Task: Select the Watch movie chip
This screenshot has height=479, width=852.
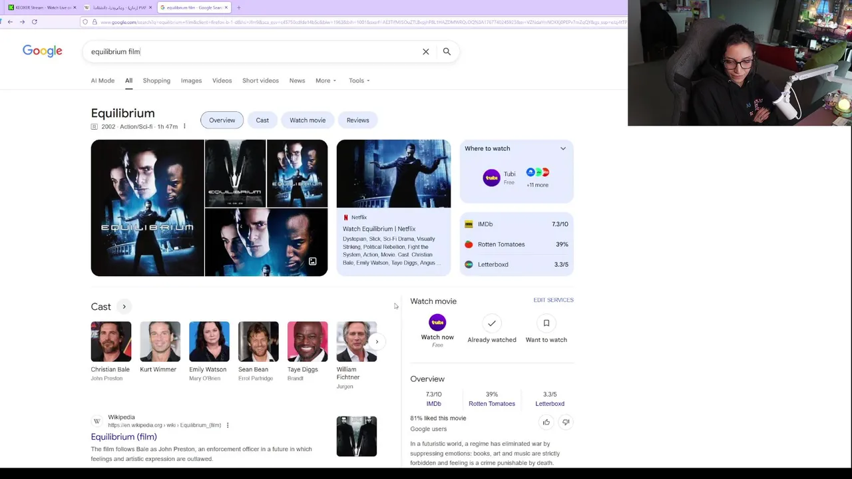Action: 308,120
